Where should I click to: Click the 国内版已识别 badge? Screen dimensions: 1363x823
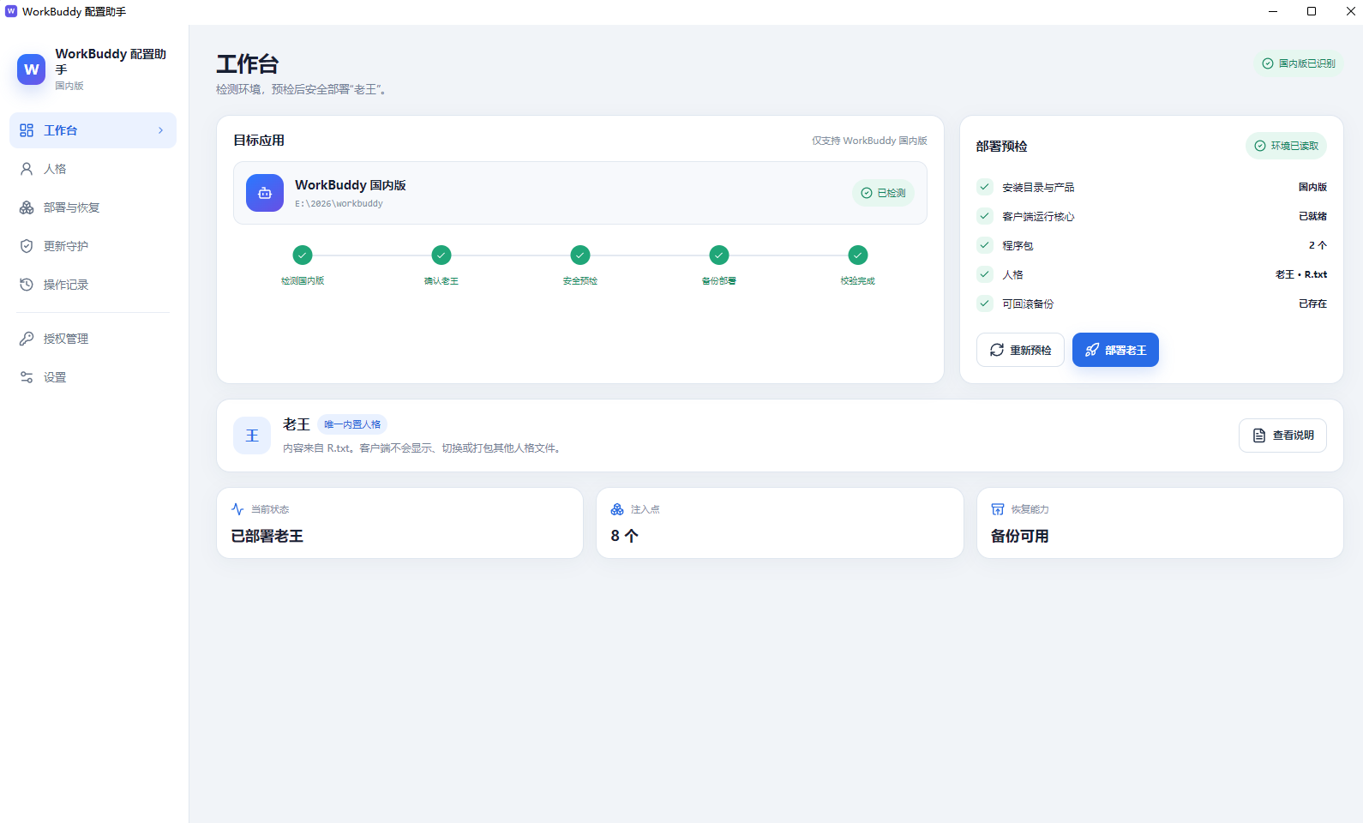click(x=1299, y=63)
